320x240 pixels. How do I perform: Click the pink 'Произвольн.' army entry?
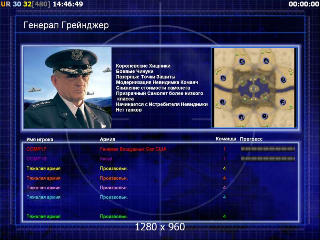[114, 188]
